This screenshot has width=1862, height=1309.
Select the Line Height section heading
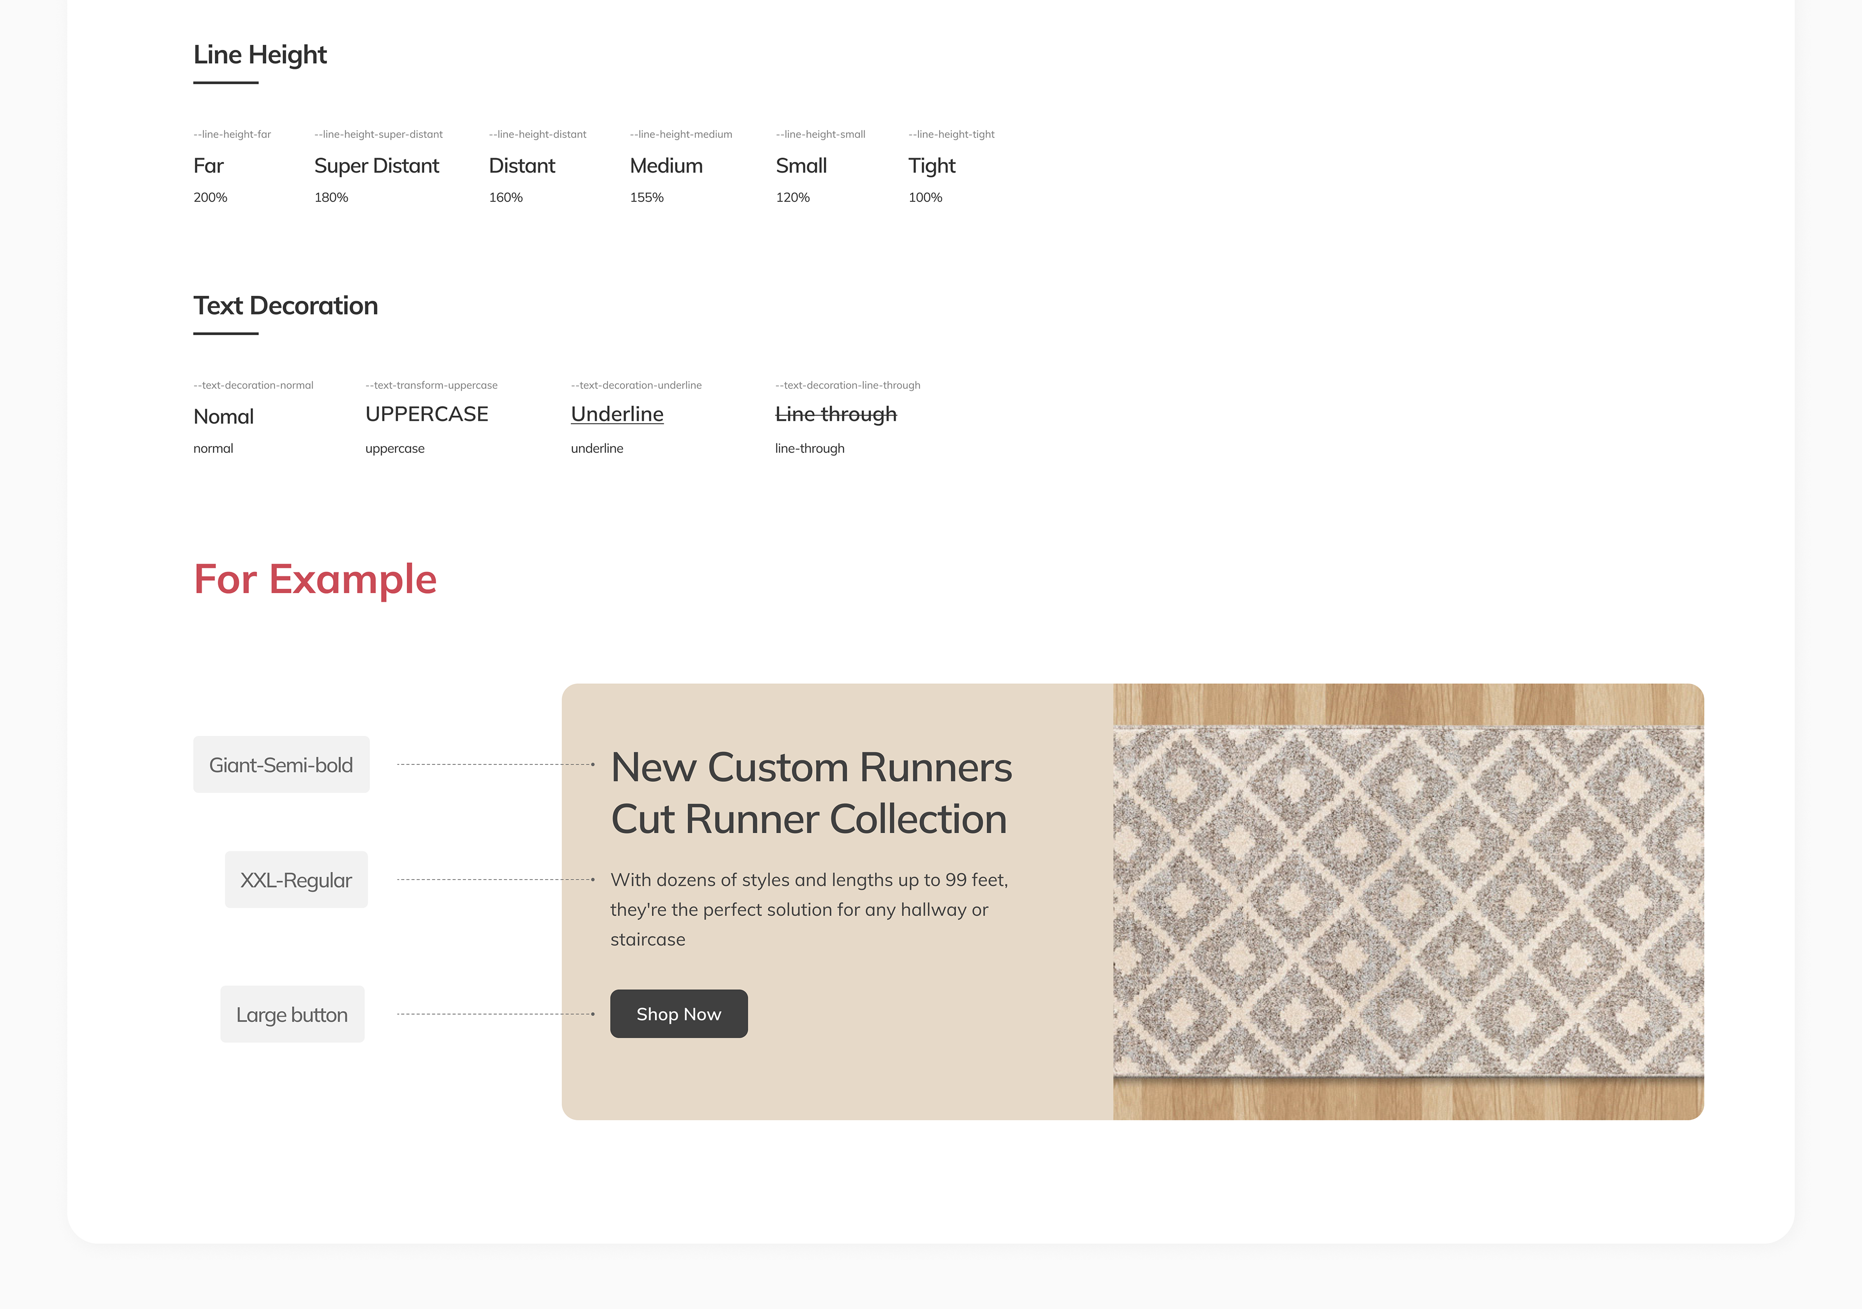(x=260, y=54)
